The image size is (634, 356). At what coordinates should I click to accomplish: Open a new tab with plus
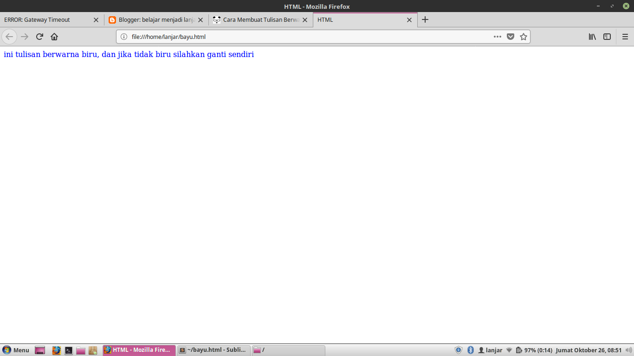point(425,19)
